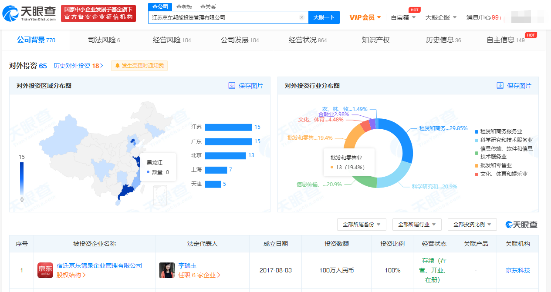Screen dimensions: 551x292
Task: Select the 查老板 search tab
Action: (x=185, y=7)
